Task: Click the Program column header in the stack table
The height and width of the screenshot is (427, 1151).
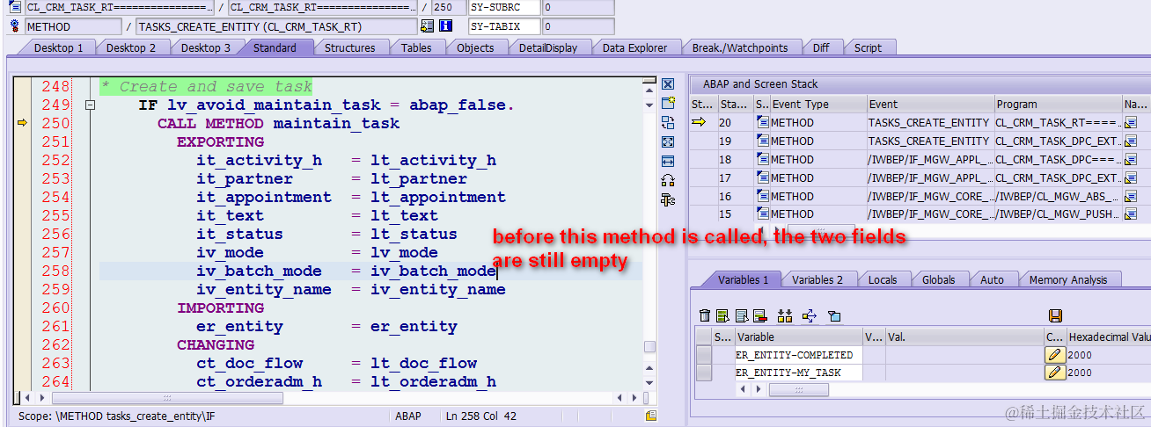Action: [x=1058, y=104]
